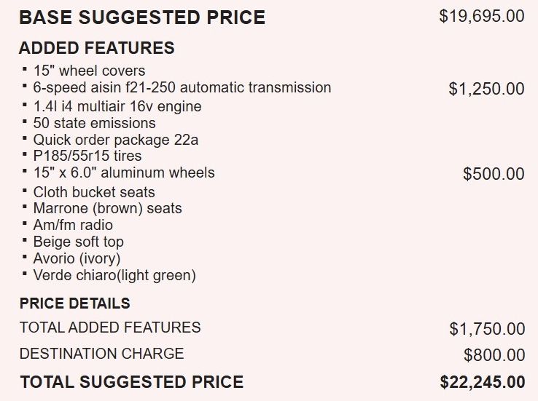Click the $500.00 aluminum wheels price
Screen dimensions: 538x401
coord(494,174)
